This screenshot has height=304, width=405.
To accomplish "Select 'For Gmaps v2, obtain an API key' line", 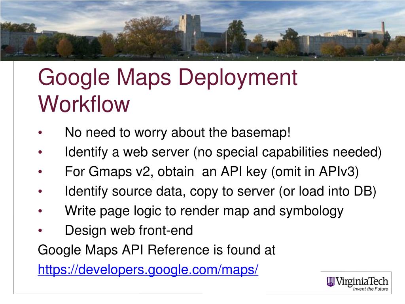I will point(212,172).
